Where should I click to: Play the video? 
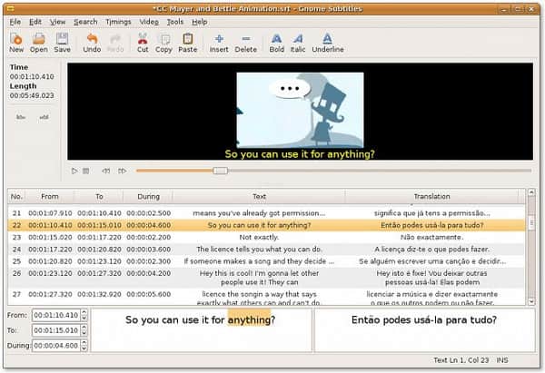[74, 171]
